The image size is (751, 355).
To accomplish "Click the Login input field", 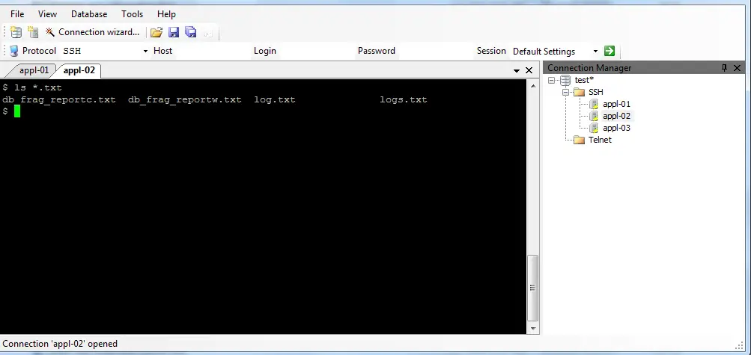I will pos(315,51).
